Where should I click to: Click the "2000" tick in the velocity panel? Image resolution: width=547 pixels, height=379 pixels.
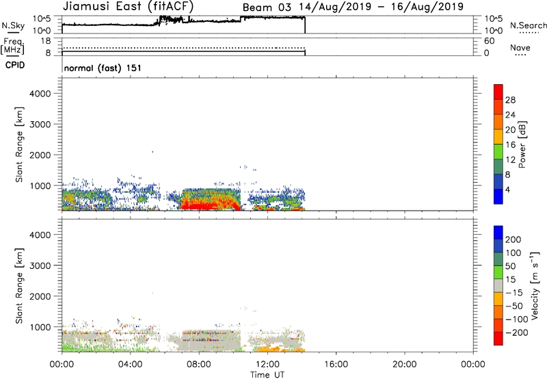(40, 296)
